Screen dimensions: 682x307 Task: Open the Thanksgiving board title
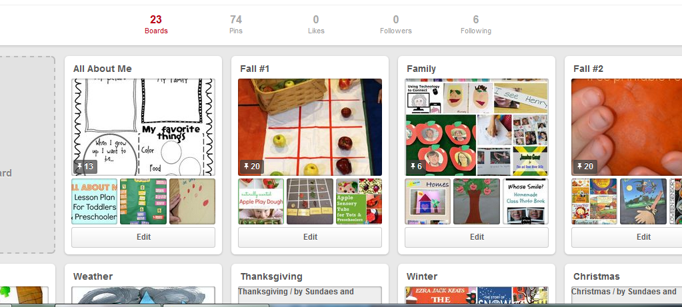pos(271,276)
